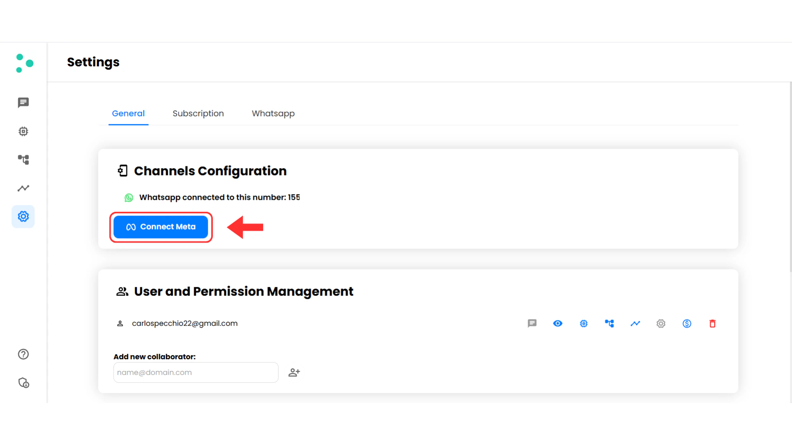
Task: Click the Connect Meta button
Action: (161, 227)
